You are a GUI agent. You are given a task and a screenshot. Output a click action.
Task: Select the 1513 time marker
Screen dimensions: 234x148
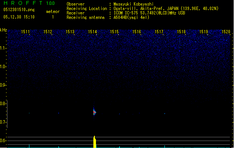70,32
